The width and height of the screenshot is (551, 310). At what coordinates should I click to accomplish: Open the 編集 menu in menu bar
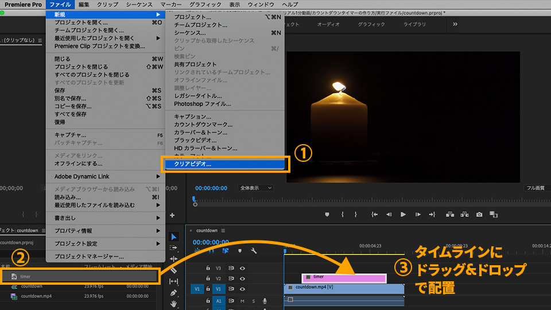[84, 5]
